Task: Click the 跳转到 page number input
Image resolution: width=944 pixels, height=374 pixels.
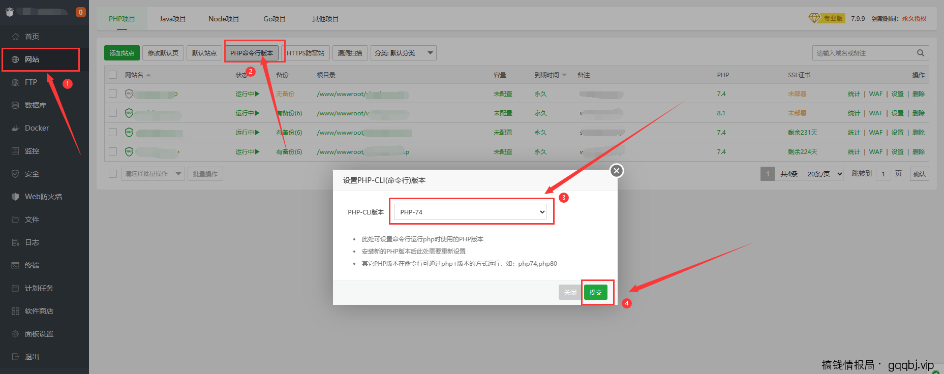Action: [884, 174]
